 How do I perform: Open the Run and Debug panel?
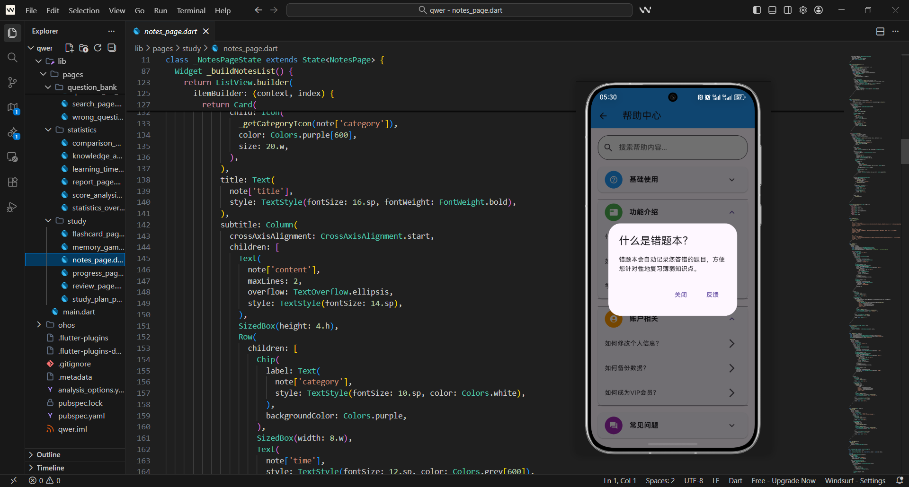point(12,207)
